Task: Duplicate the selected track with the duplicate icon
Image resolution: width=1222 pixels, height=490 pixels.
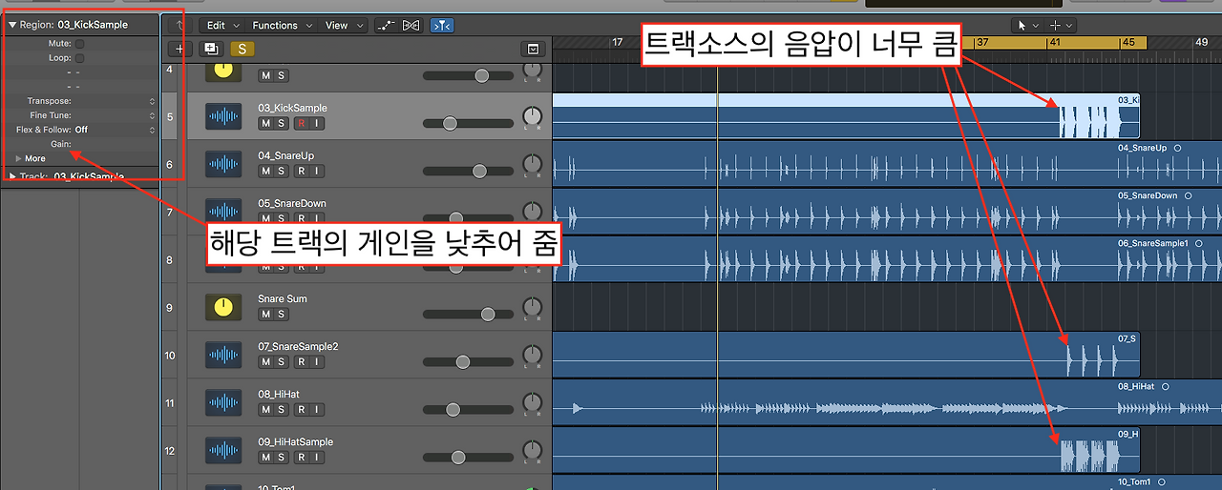Action: (211, 49)
